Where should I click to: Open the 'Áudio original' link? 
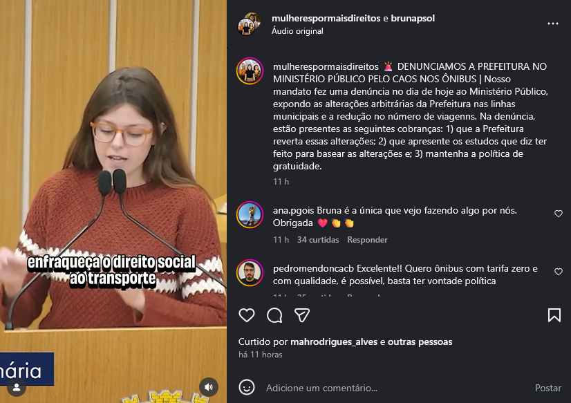[297, 31]
